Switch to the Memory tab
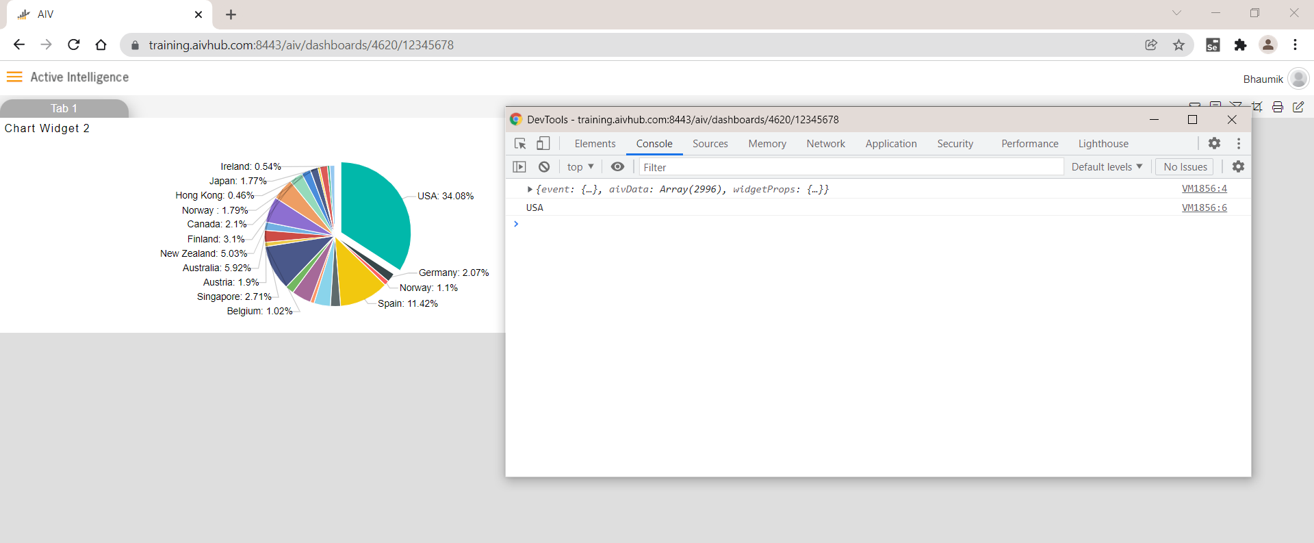1314x543 pixels. coord(767,144)
